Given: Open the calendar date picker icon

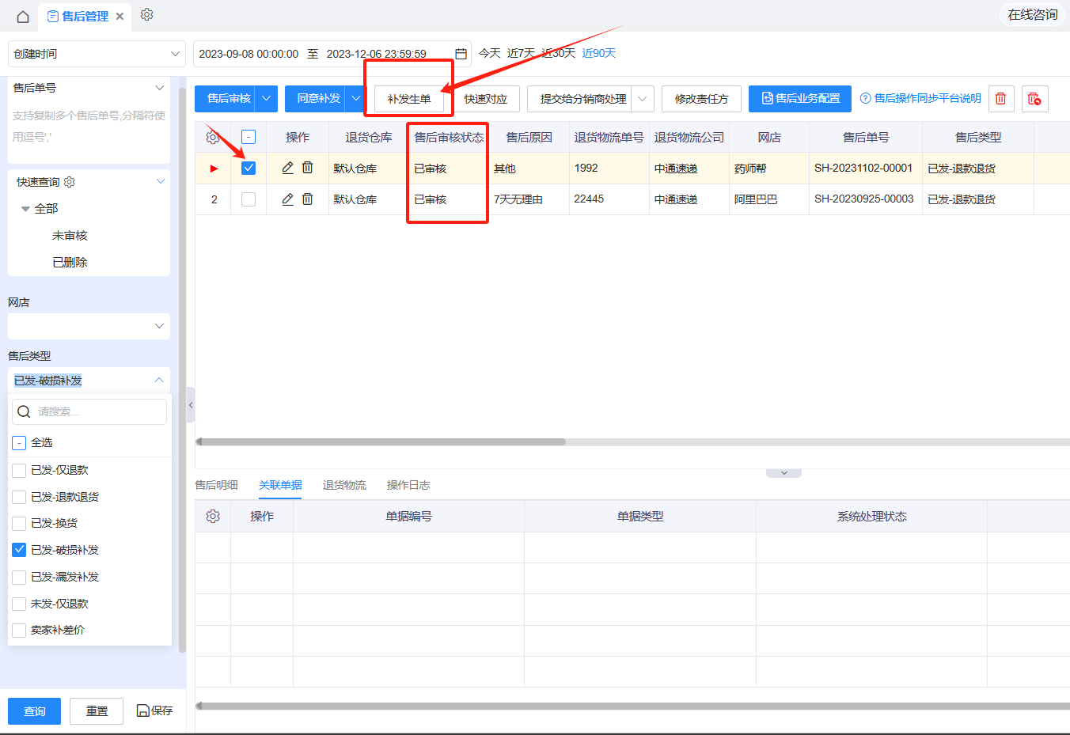Looking at the screenshot, I should tap(461, 54).
